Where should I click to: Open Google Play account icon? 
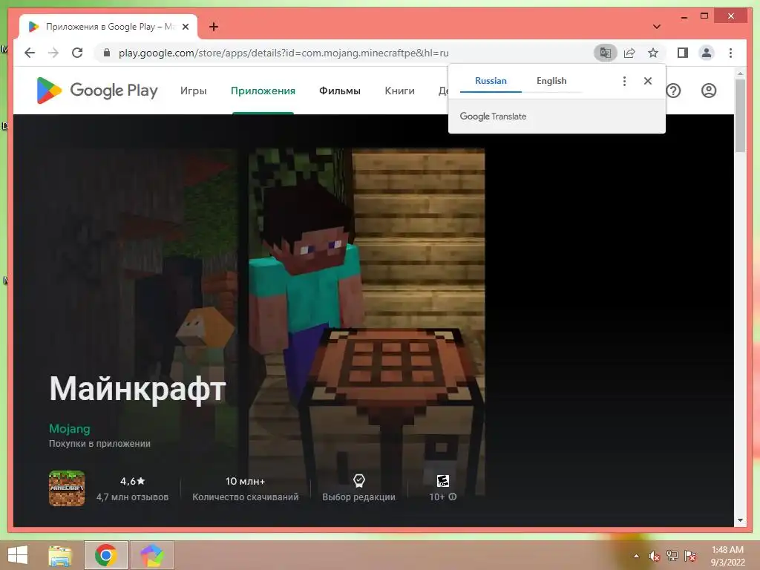pyautogui.click(x=709, y=91)
